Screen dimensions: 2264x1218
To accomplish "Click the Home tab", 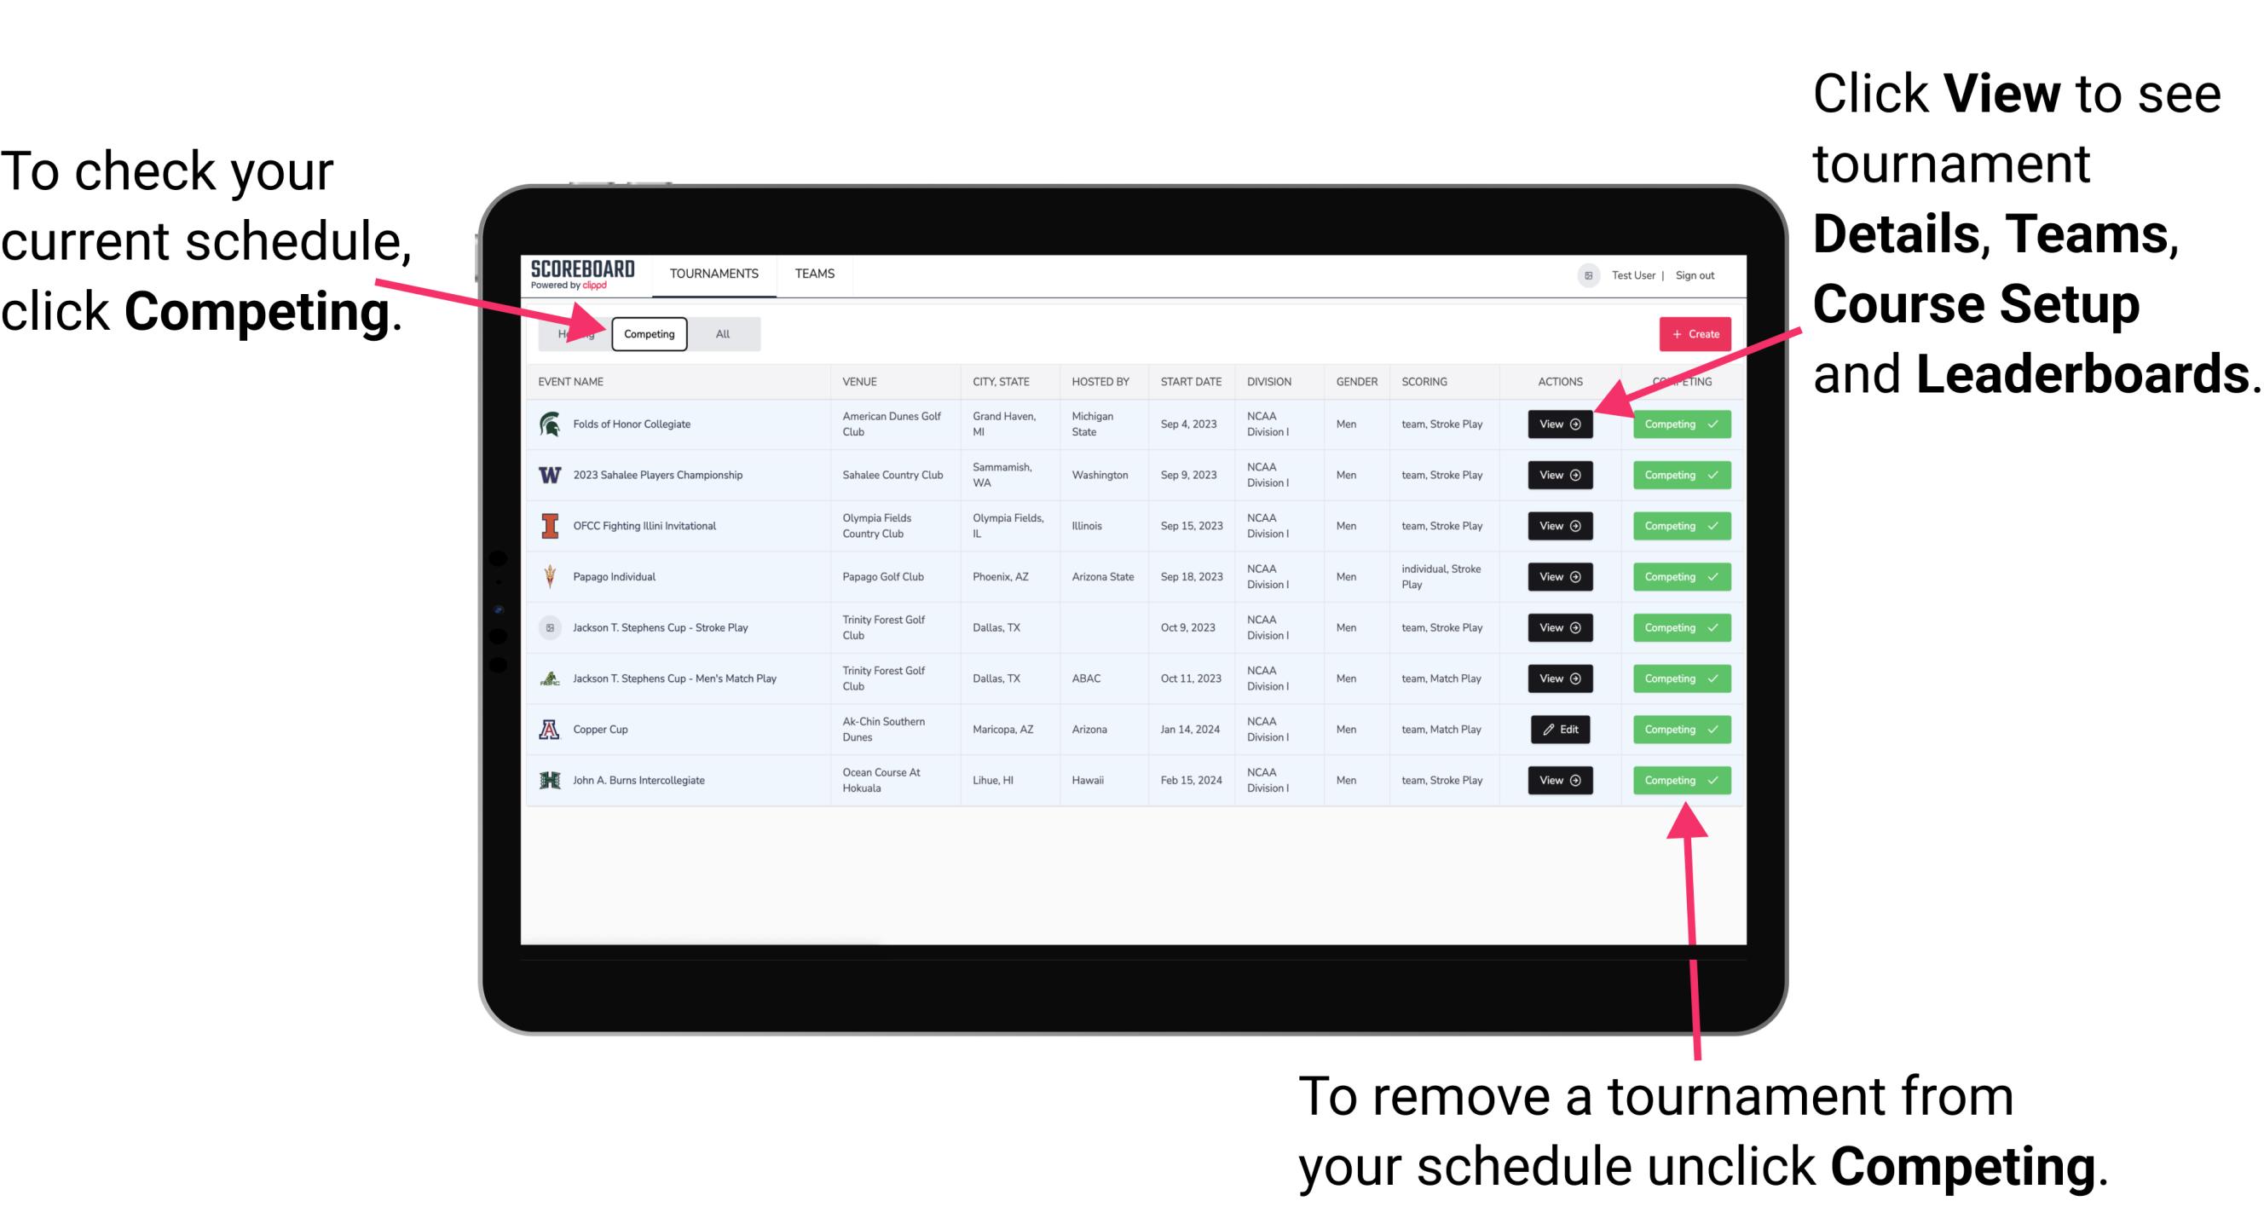I will pos(571,333).
